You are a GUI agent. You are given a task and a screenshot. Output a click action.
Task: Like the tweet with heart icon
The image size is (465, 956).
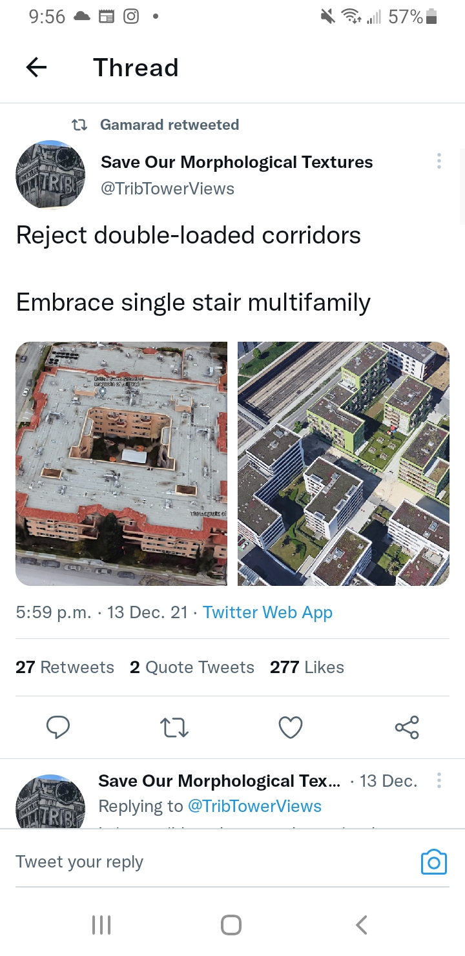coord(291,727)
